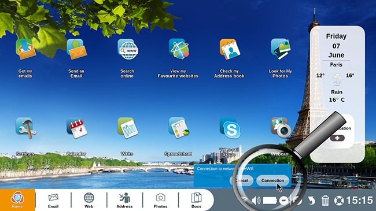
Task: Click the plus button to add location
Action: click(x=337, y=138)
